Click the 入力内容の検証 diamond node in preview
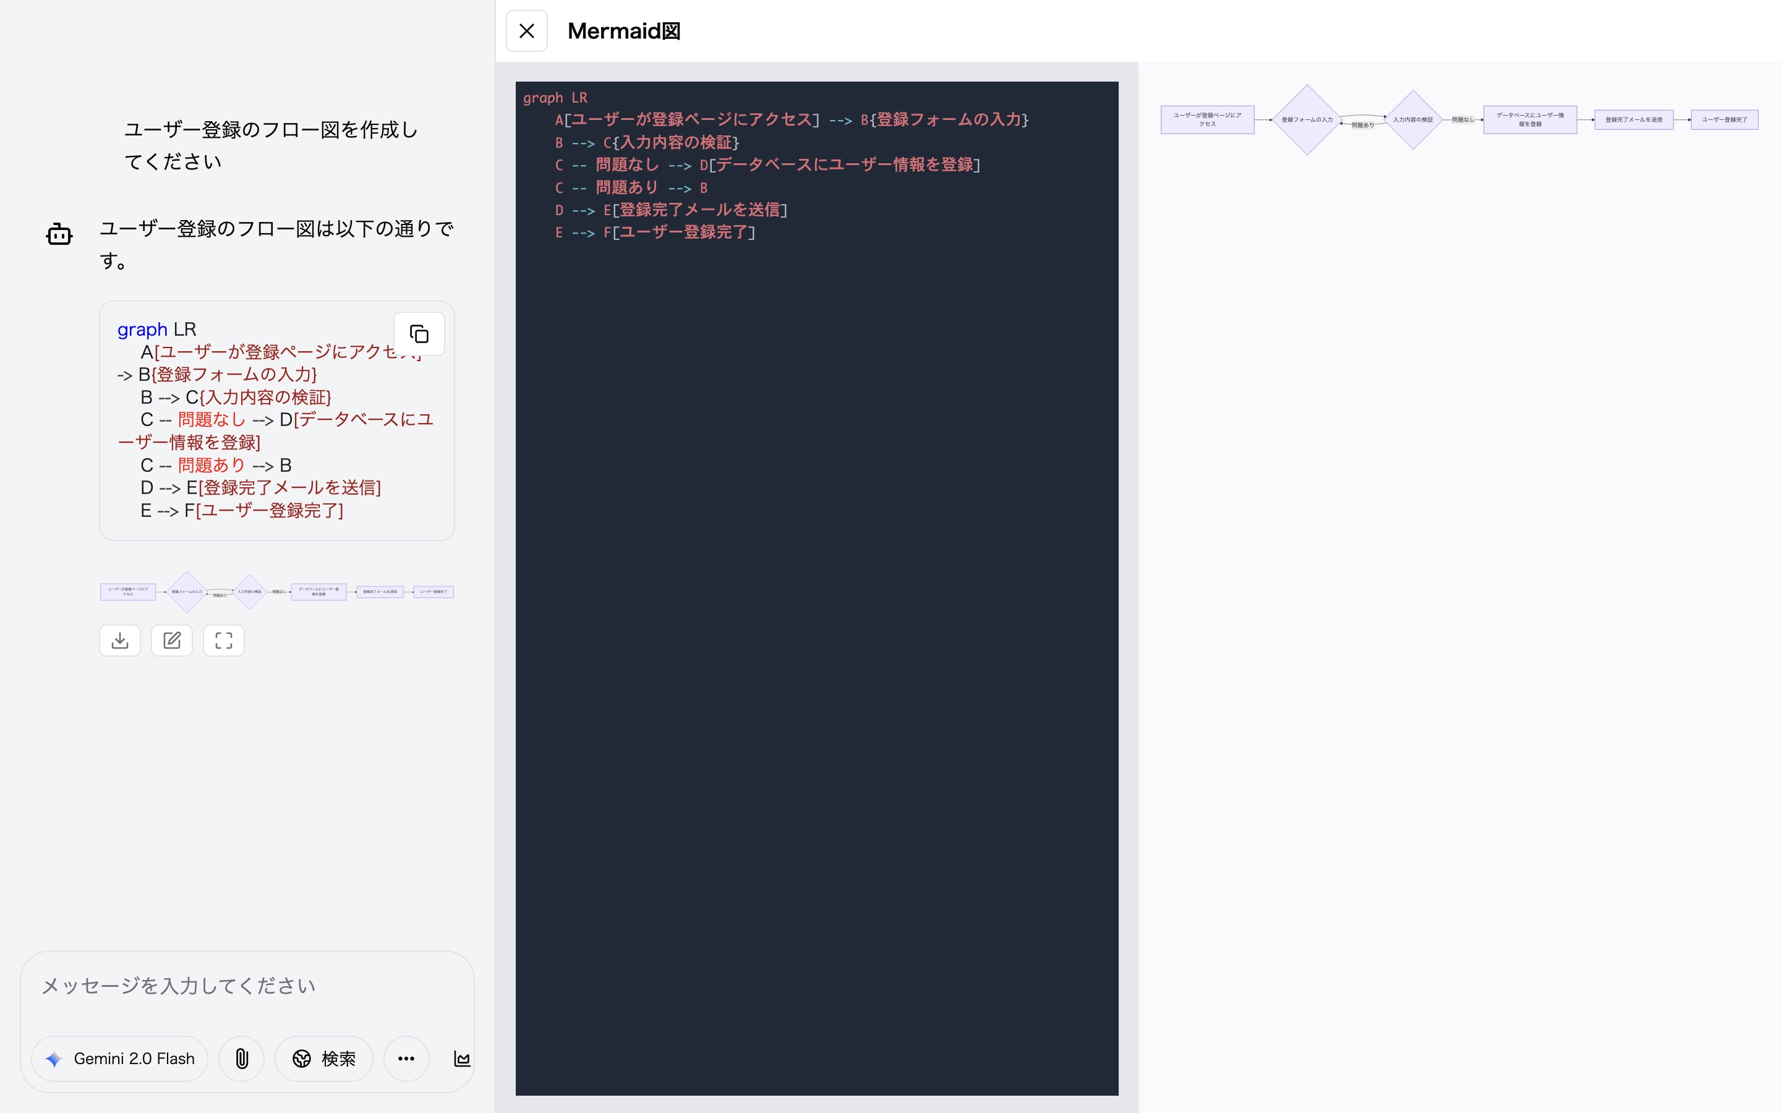The image size is (1781, 1113). [x=1413, y=120]
